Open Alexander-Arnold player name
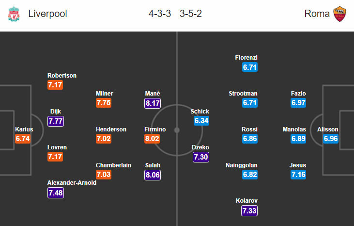The width and height of the screenshot is (354, 226). tap(72, 183)
